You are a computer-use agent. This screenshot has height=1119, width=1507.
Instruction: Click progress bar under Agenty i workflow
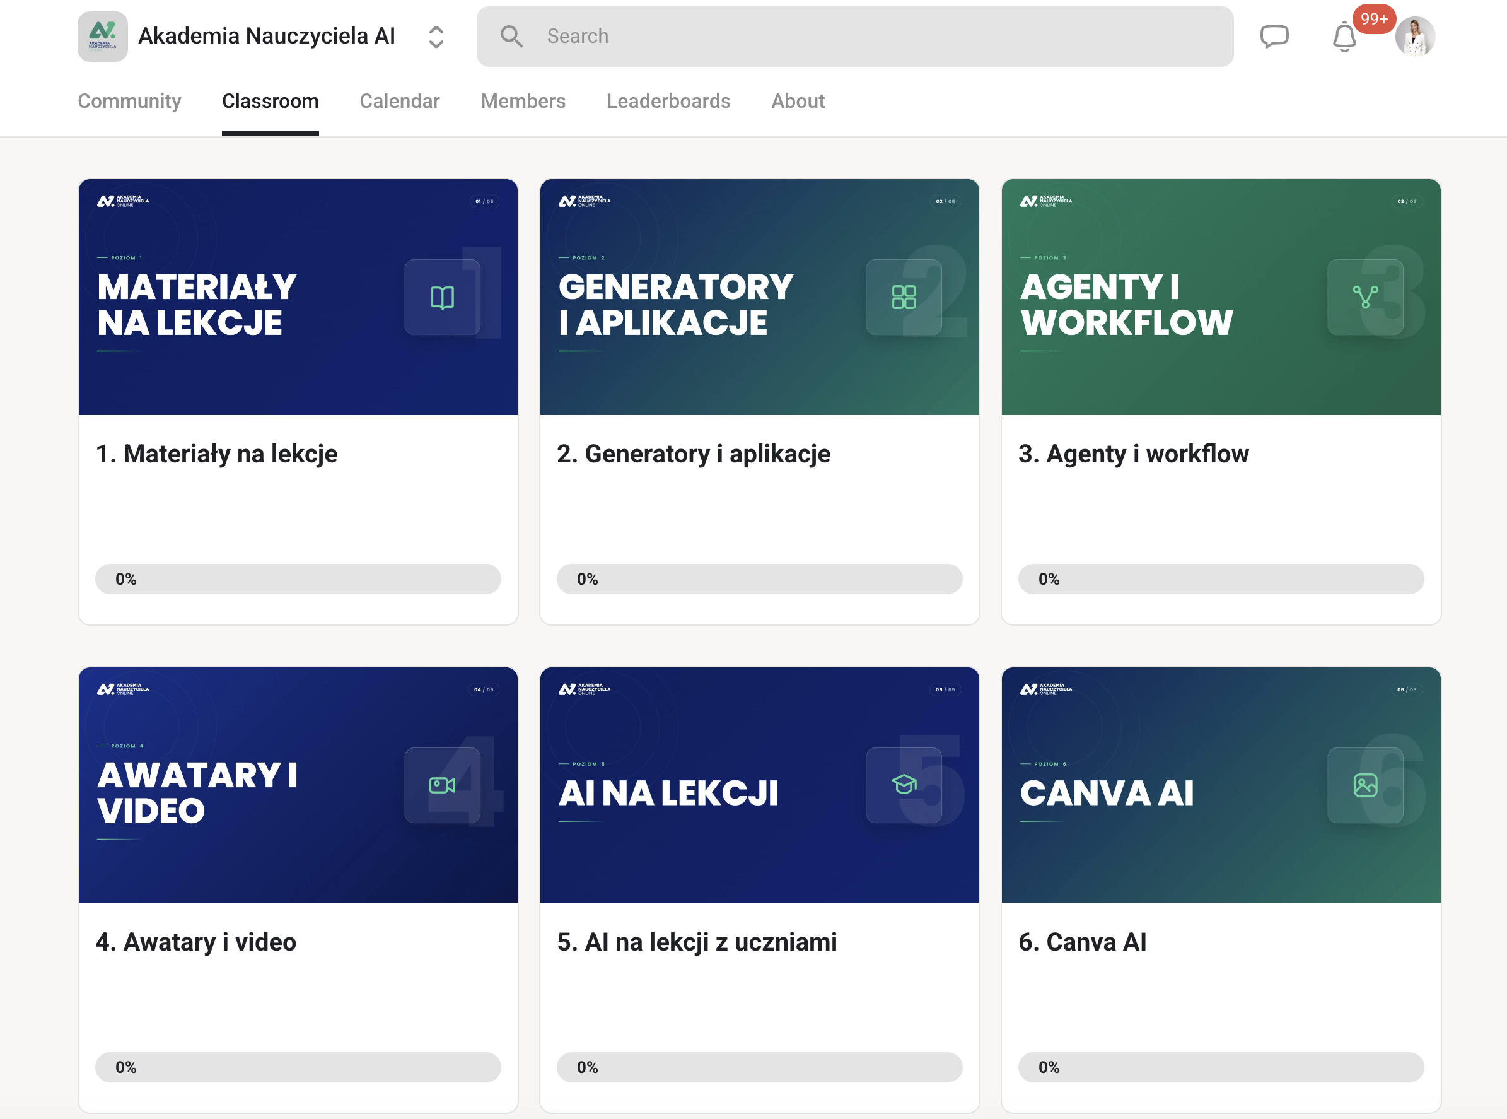click(x=1221, y=579)
